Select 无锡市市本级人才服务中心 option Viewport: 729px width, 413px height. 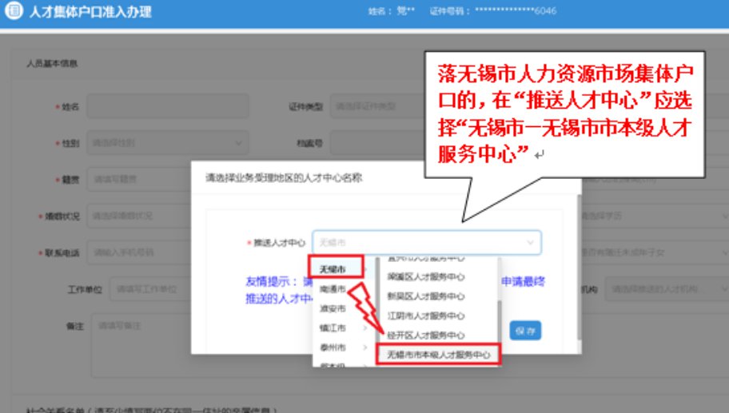pos(437,354)
